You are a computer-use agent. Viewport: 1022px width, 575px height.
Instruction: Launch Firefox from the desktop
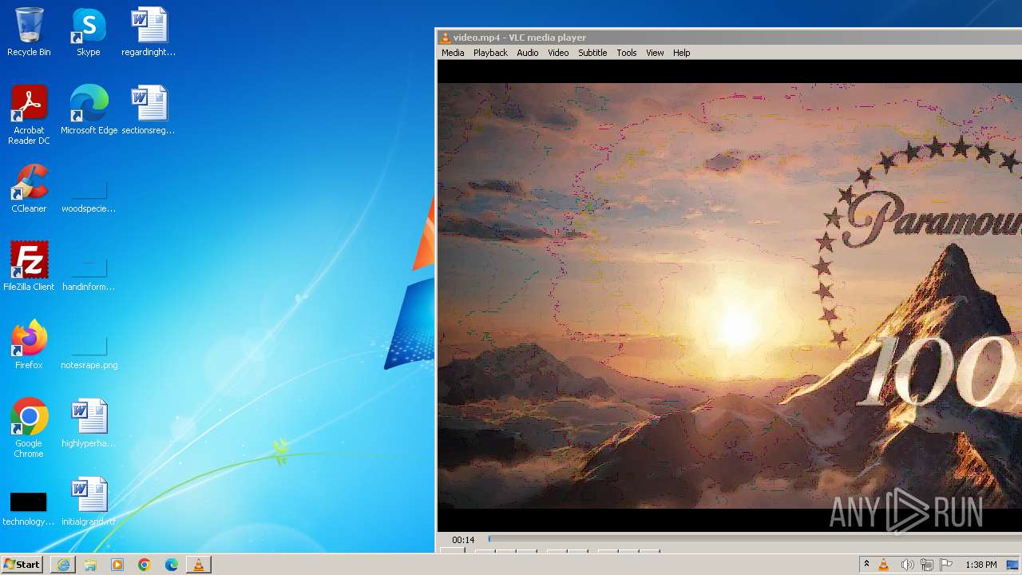pos(29,345)
